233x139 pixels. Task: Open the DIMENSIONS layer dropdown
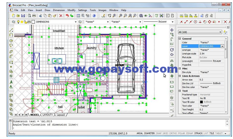point(76,22)
